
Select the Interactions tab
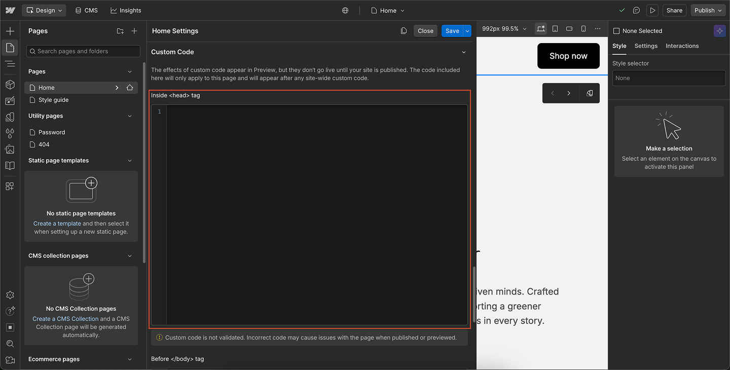point(682,46)
